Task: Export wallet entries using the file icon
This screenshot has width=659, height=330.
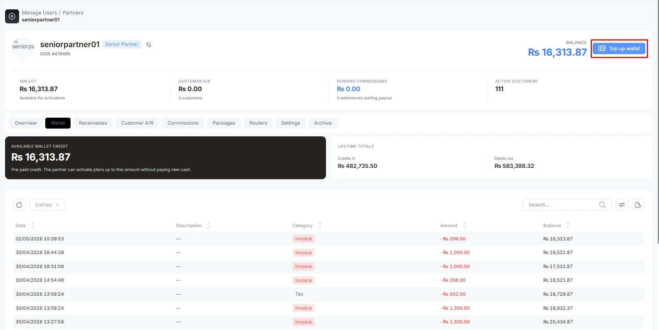Action: (x=638, y=205)
